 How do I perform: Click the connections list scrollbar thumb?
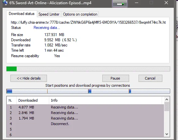pyautogui.click(x=167, y=107)
